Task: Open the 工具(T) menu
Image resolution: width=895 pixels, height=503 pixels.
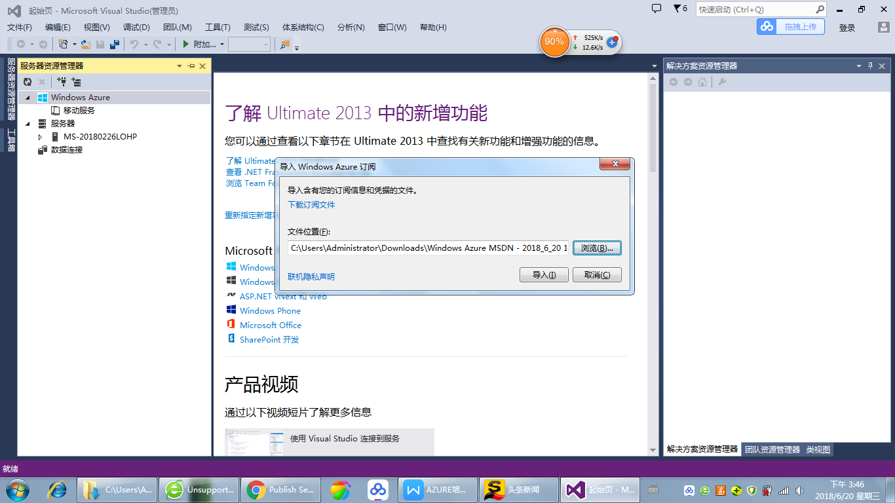Action: pos(218,28)
